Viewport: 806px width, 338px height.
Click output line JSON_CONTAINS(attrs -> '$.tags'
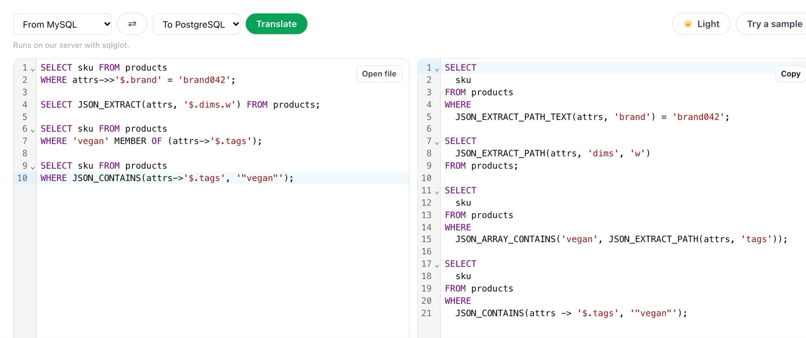click(x=571, y=313)
